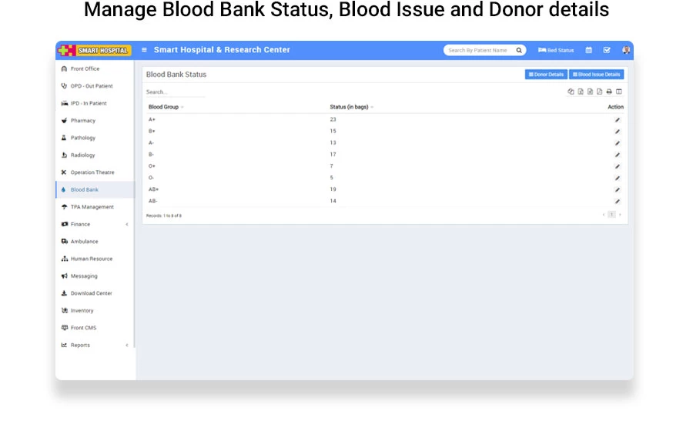
Task: Toggle the hamburger sidebar menu
Action: coord(144,50)
